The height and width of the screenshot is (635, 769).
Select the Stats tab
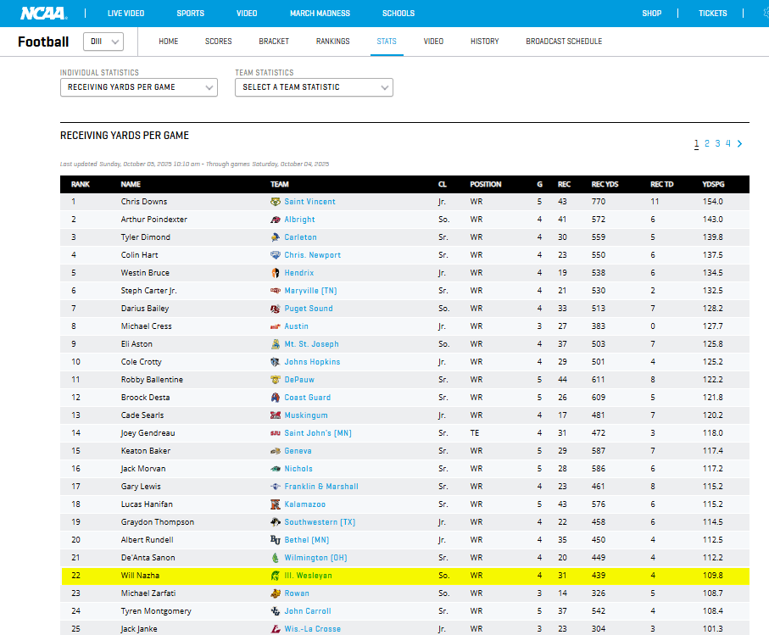coord(387,42)
